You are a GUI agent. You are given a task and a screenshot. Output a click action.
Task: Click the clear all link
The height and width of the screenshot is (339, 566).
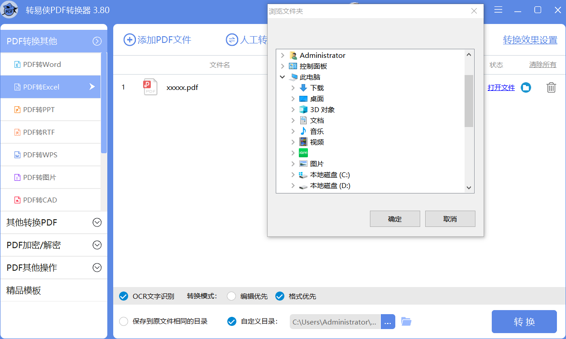(x=543, y=65)
